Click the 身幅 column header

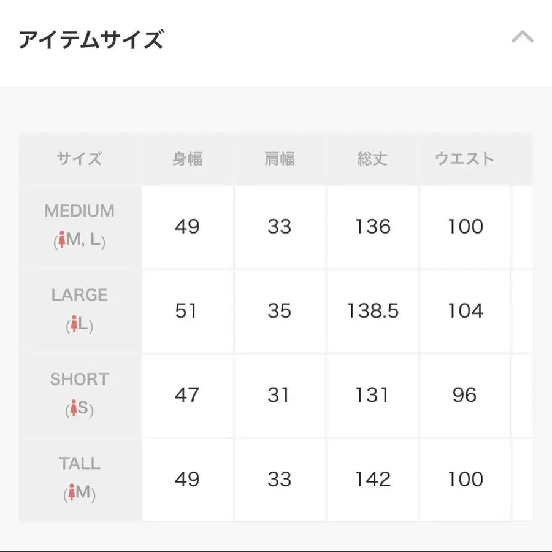tap(187, 159)
